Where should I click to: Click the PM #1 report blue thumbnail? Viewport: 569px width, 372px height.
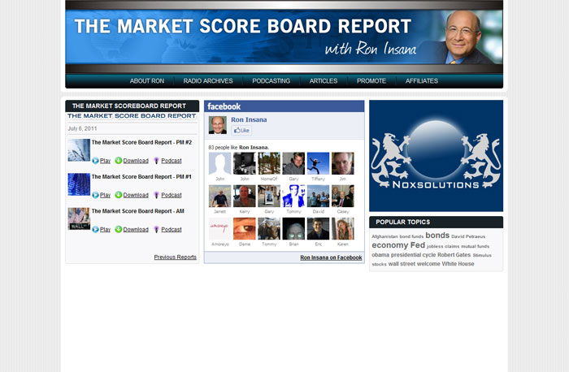[x=79, y=184]
